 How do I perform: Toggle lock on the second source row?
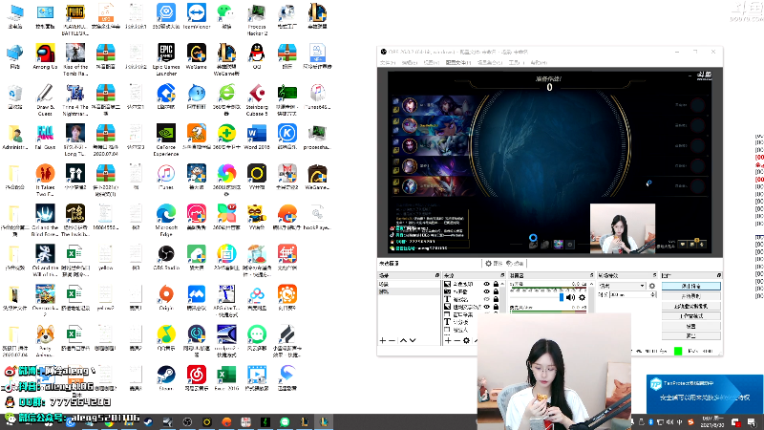[496, 291]
